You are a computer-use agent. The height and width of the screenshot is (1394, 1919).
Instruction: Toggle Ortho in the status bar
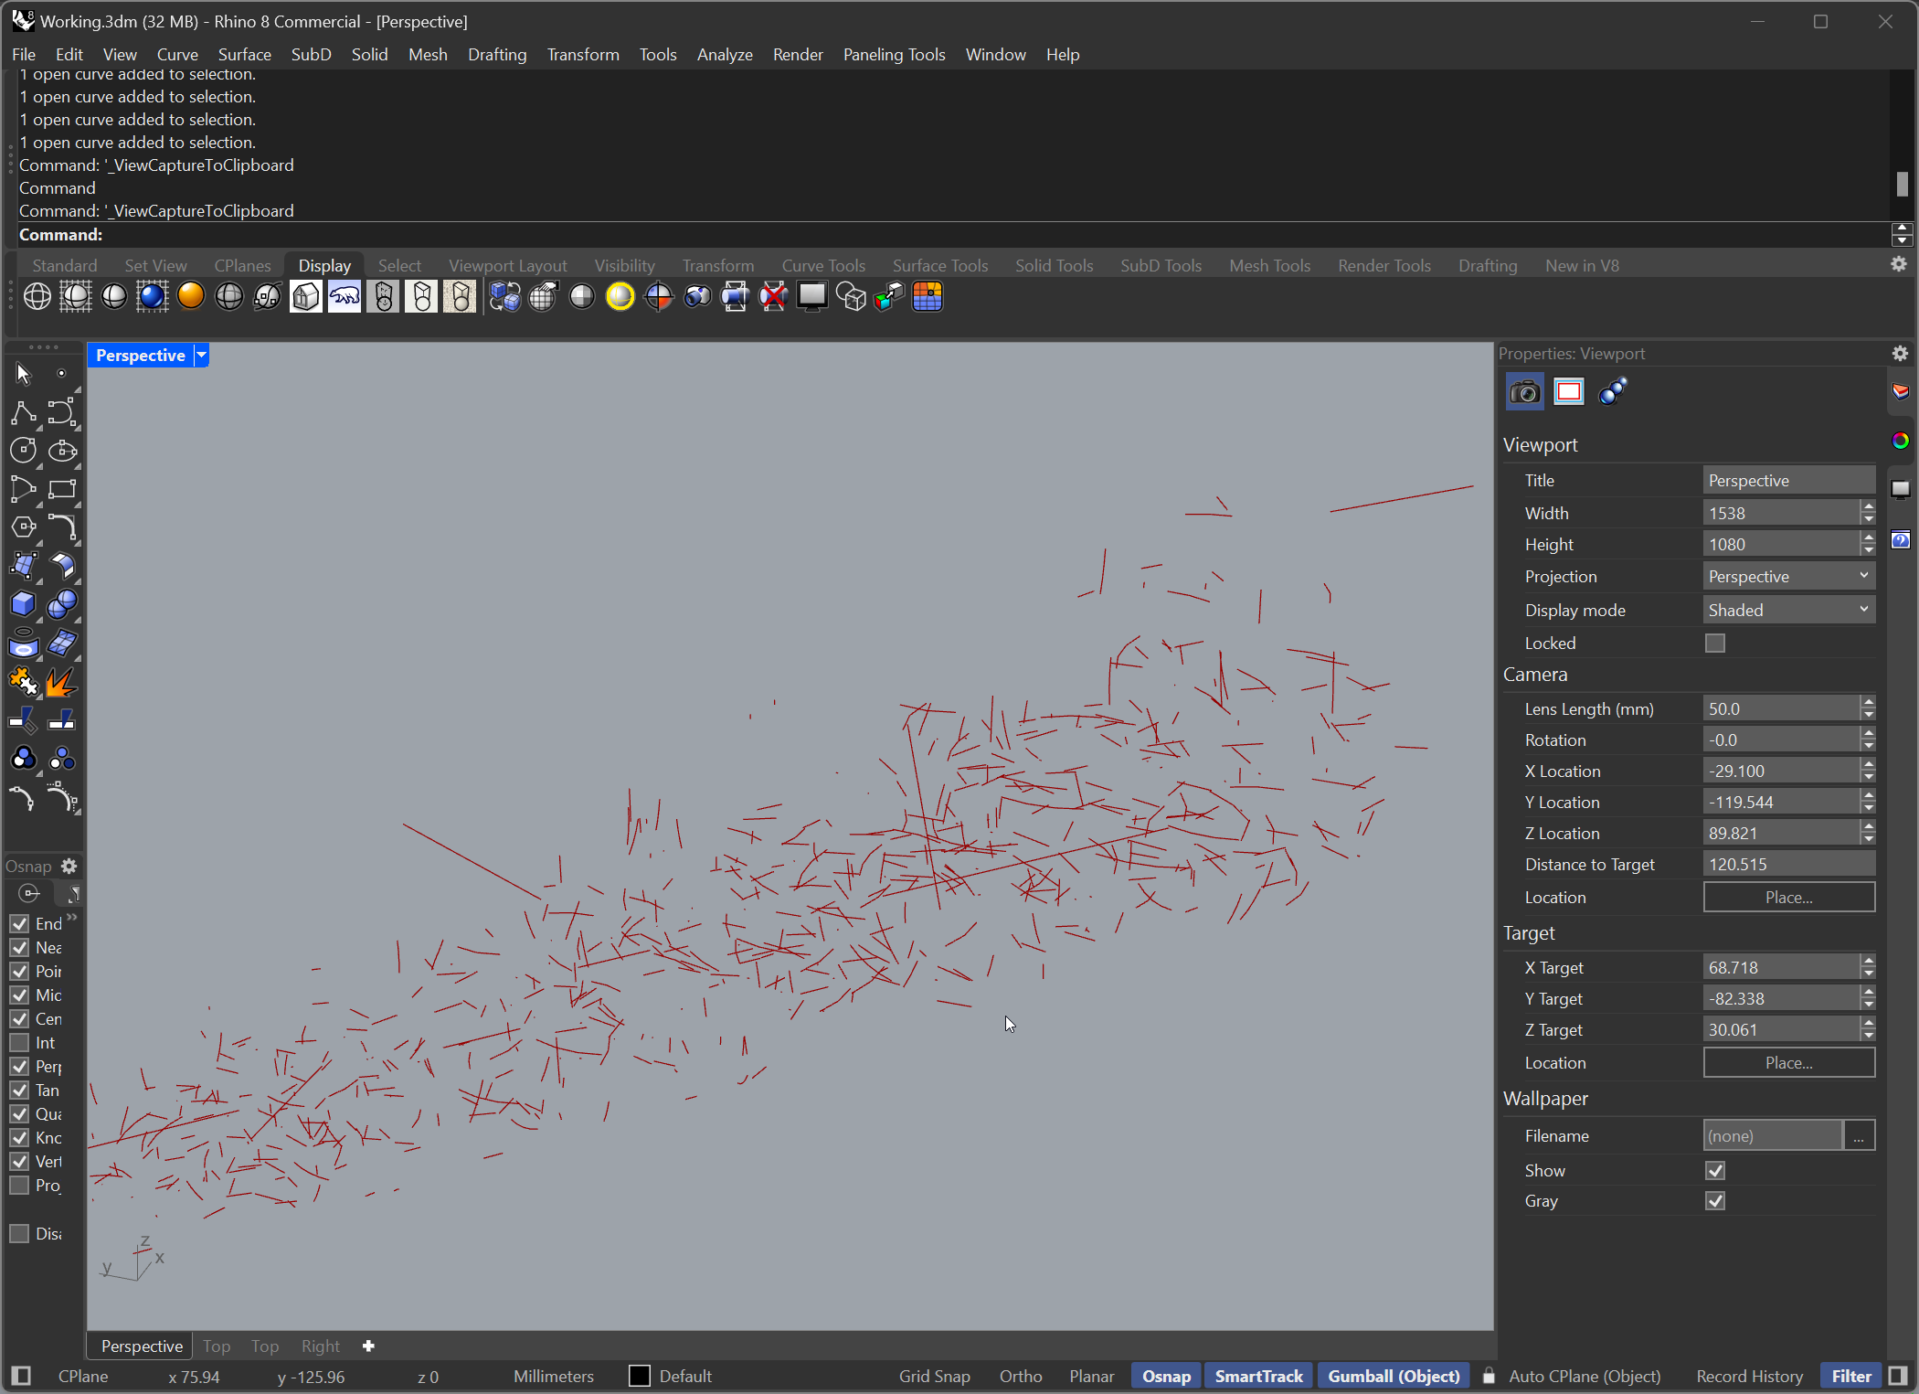point(1020,1376)
